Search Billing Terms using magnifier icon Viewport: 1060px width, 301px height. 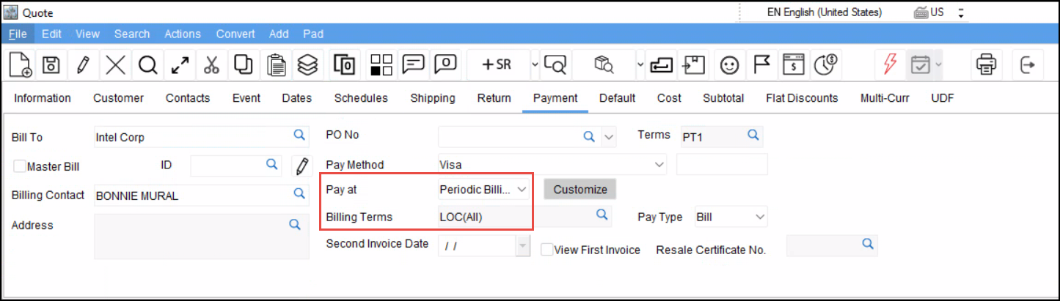point(602,215)
